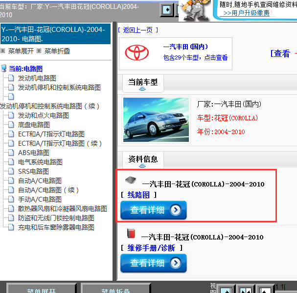297x293 pixels.
Task: Click 菜单折叠 button at bottom bar
Action: pyautogui.click(x=115, y=289)
